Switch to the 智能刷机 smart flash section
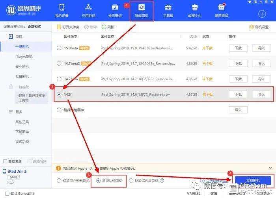The width and height of the screenshot is (276, 198). coord(142,11)
